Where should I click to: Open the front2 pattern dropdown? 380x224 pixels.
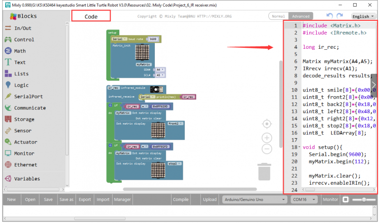(x=175, y=124)
